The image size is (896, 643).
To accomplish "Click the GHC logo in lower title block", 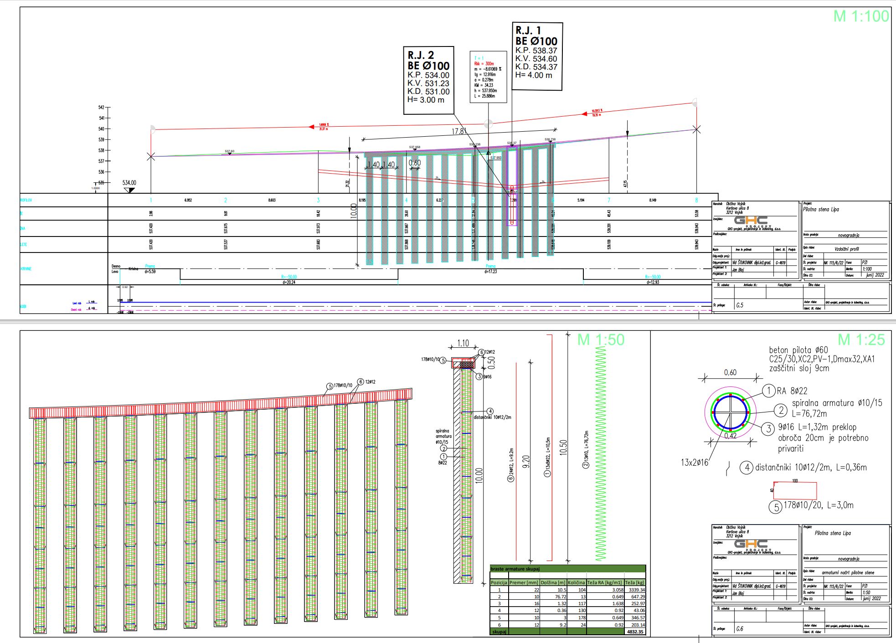I will [x=750, y=545].
